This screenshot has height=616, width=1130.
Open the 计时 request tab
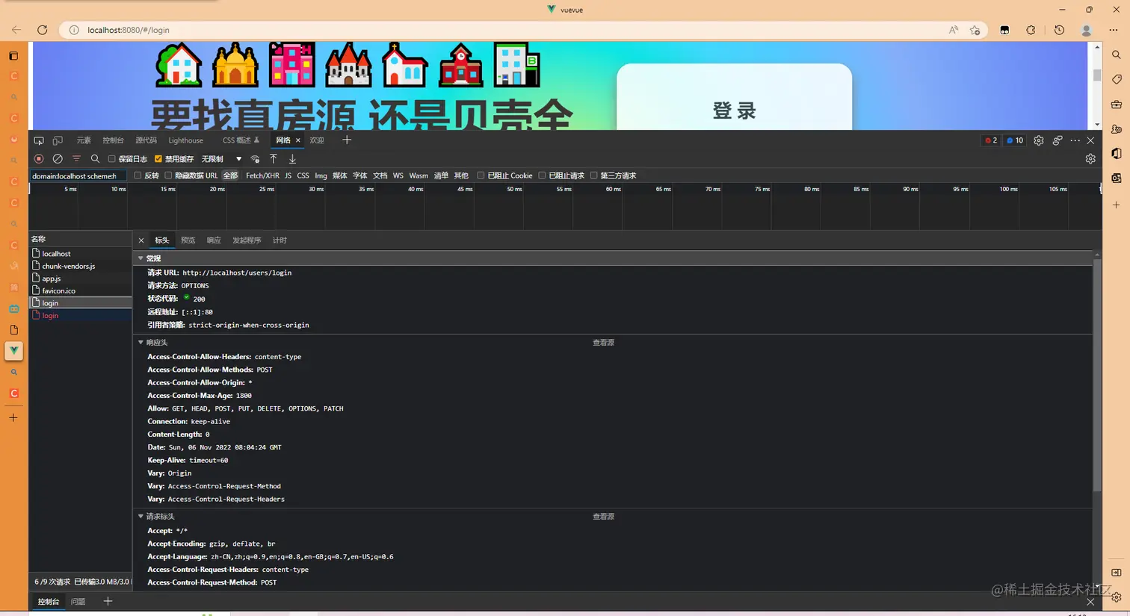280,240
